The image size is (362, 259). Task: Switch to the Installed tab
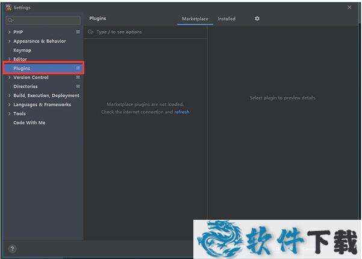(x=226, y=19)
